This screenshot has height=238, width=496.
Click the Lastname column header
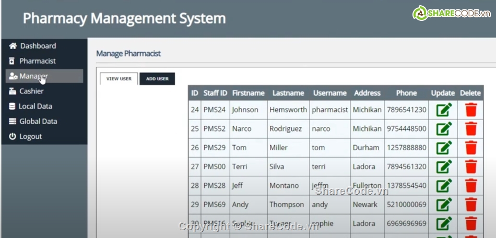[288, 93]
